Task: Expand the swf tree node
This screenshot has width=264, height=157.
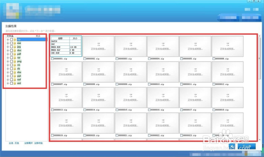Action: 8,80
